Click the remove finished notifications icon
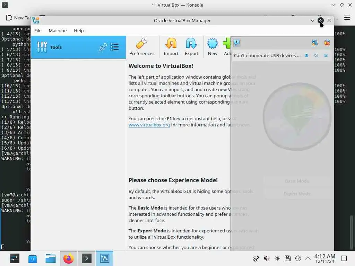 point(327,43)
